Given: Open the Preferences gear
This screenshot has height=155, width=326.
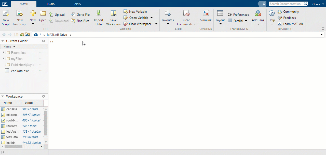Looking at the screenshot, I should [x=230, y=15].
